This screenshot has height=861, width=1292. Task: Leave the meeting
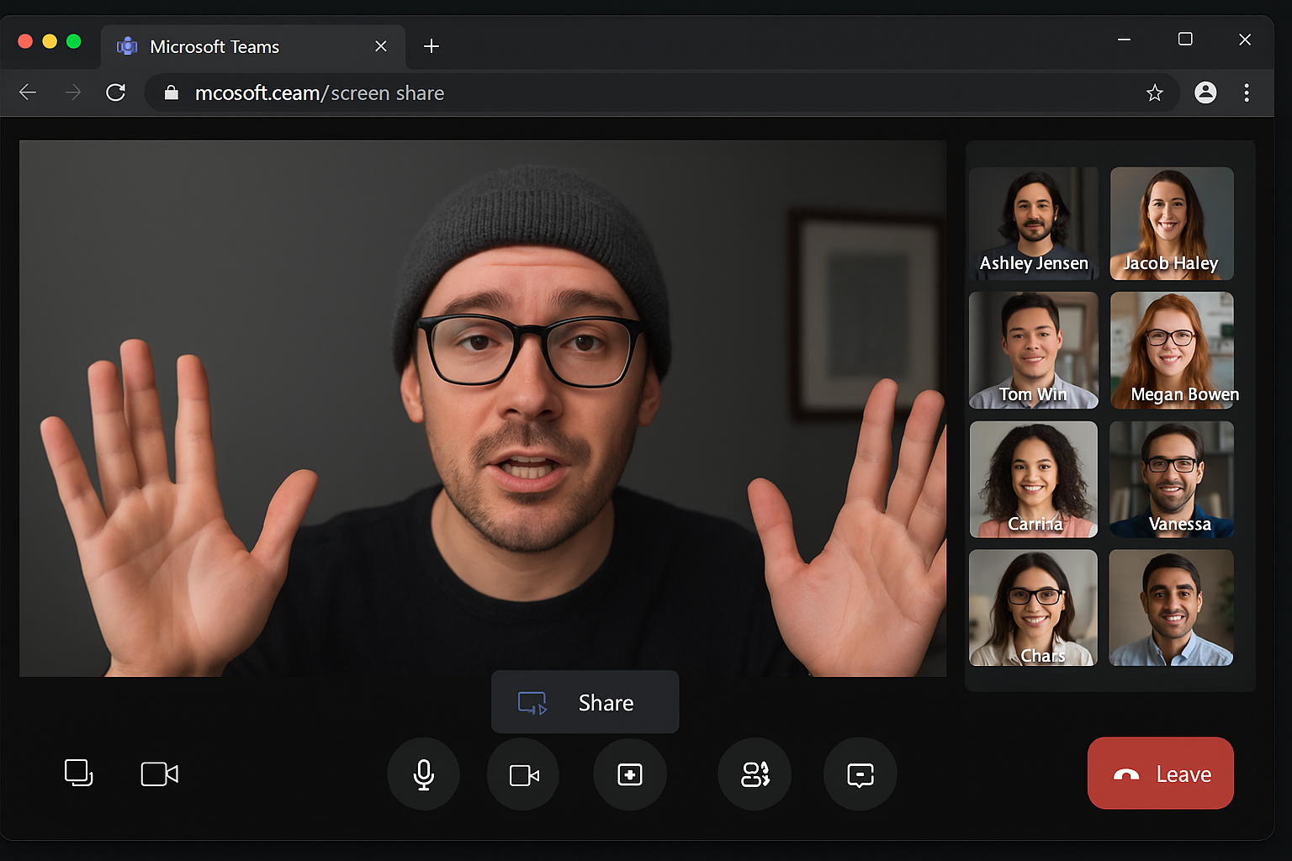[1160, 774]
